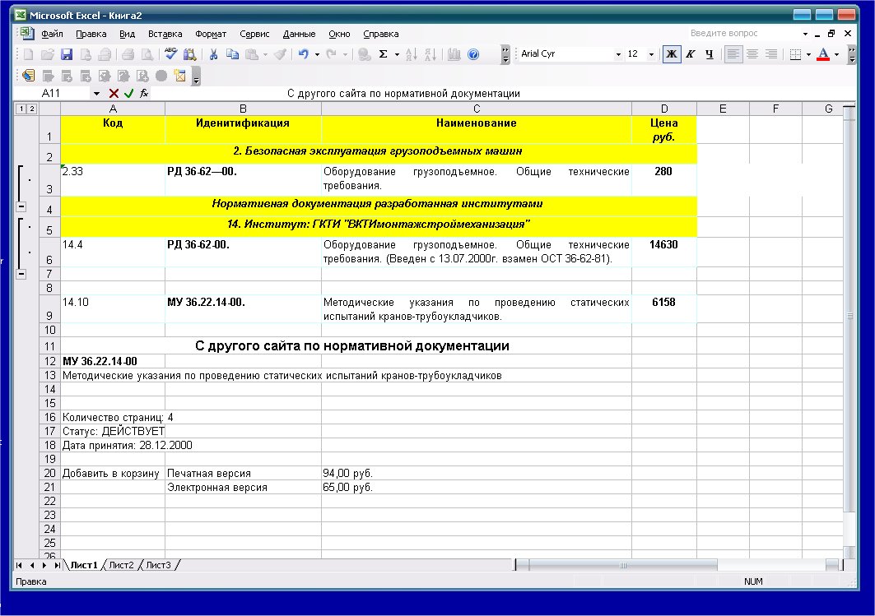Click the Cut scissors icon

click(x=213, y=54)
